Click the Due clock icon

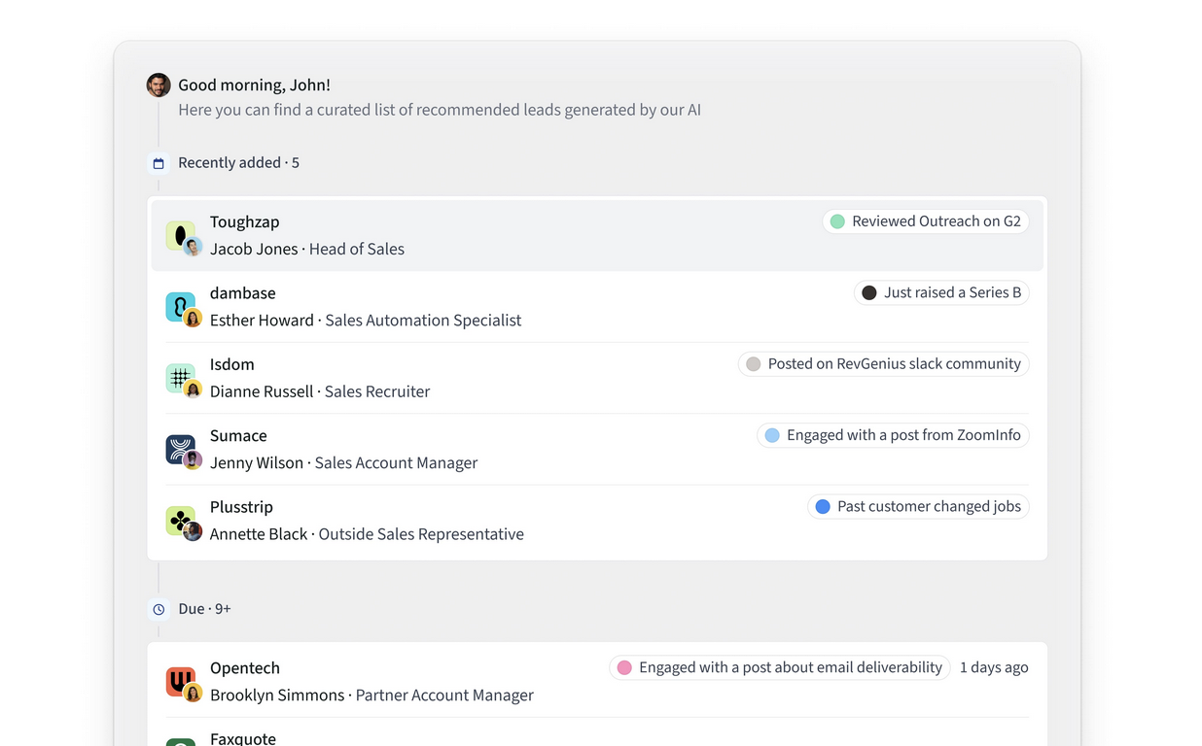tap(159, 609)
